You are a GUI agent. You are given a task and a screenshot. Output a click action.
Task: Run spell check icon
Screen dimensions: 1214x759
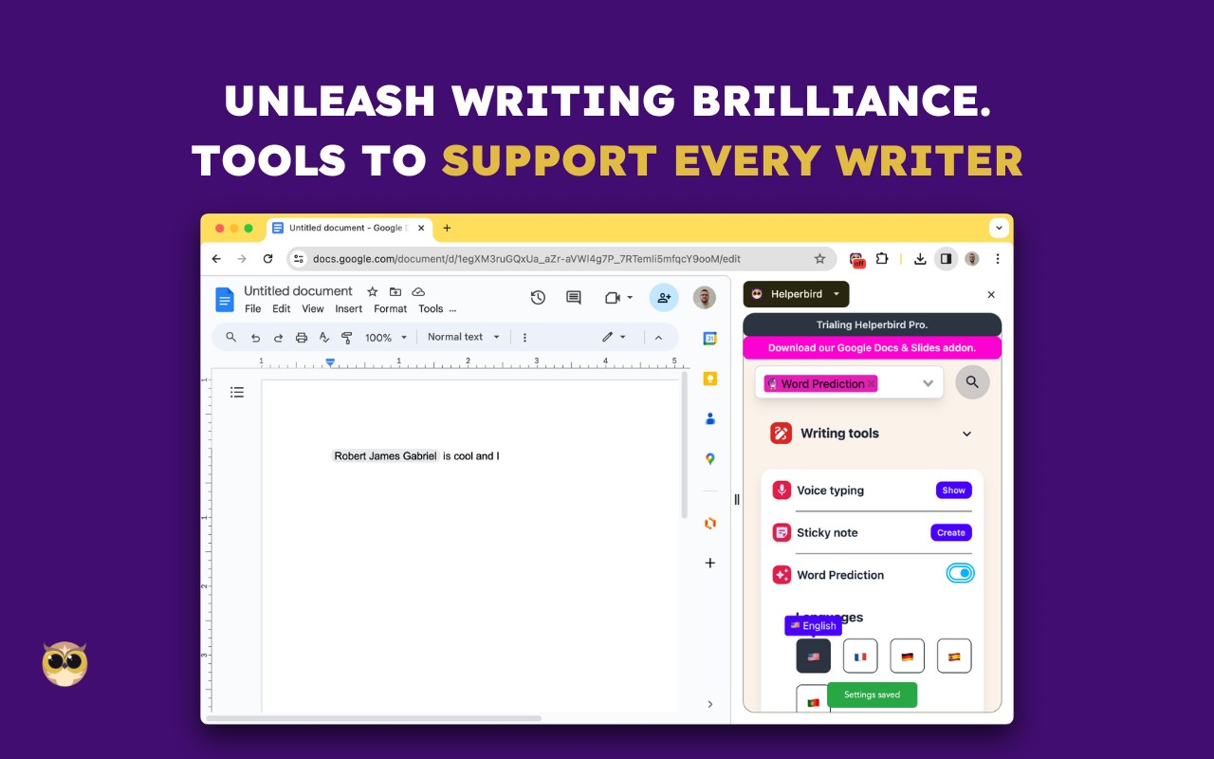coord(324,338)
